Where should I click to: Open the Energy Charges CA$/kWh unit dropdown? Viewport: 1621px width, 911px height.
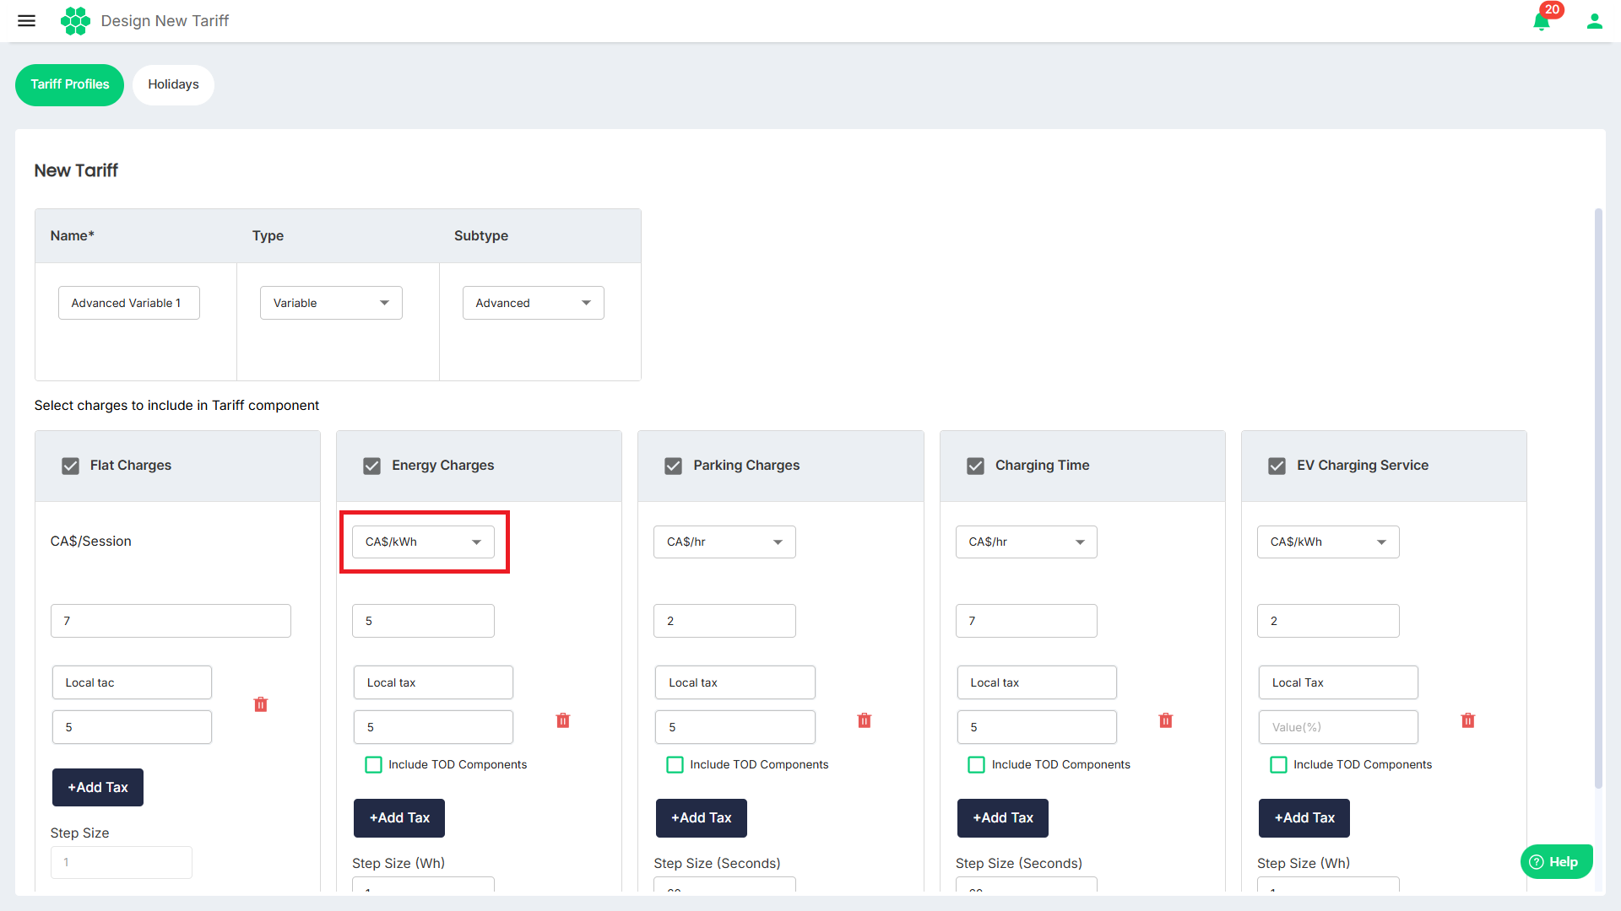click(423, 542)
